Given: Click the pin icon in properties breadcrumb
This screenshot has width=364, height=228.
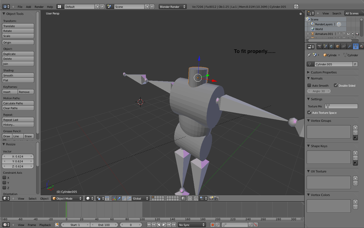Looking at the screenshot, I should [309, 55].
